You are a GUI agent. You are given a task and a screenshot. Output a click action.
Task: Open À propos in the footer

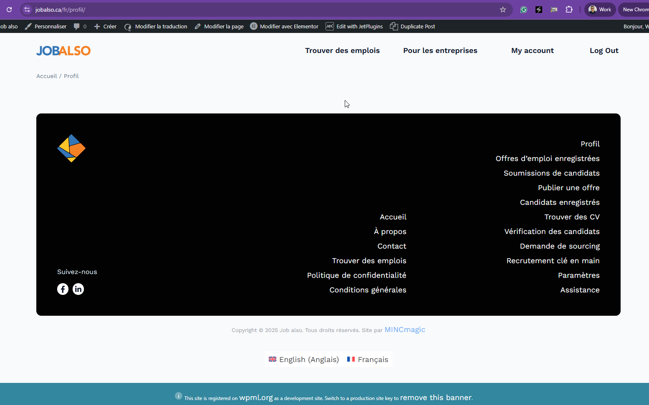tap(390, 231)
